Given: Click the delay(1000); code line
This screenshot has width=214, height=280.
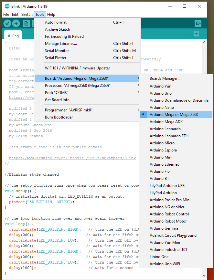Looking at the screenshot, I should tap(22, 268).
